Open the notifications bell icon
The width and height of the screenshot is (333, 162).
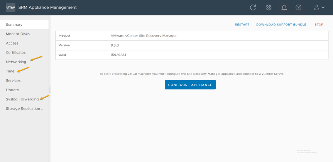pos(284,8)
